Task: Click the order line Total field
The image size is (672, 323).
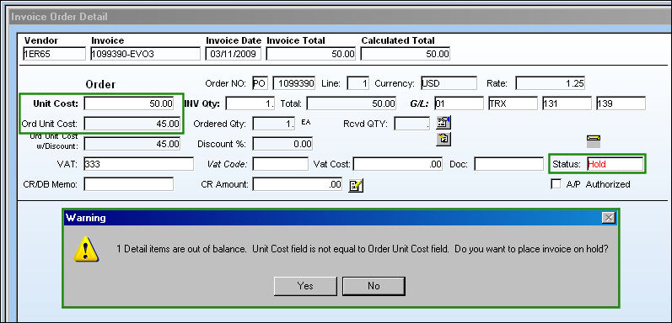Action: [x=352, y=103]
